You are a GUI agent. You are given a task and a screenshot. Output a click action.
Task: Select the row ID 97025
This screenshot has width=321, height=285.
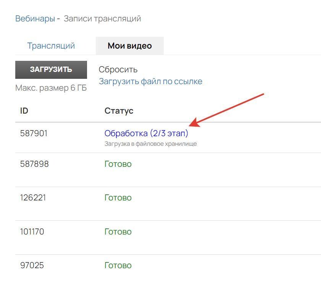32,265
